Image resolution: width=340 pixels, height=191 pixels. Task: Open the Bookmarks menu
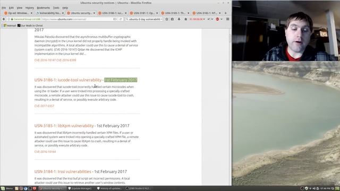pyautogui.click(x=44, y=7)
